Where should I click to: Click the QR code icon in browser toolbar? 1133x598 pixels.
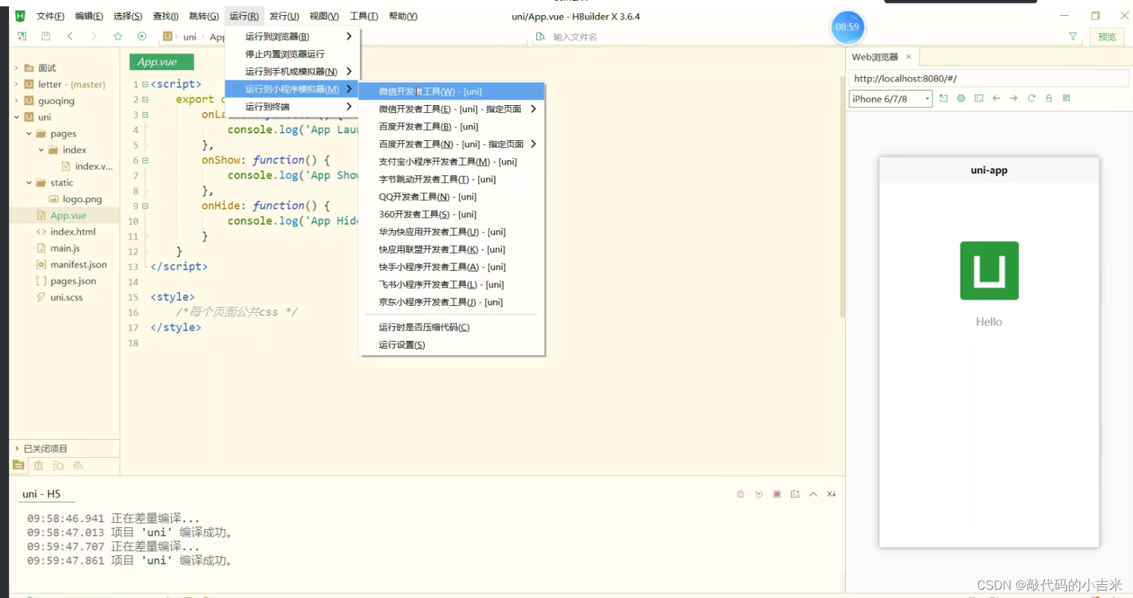pos(1066,98)
